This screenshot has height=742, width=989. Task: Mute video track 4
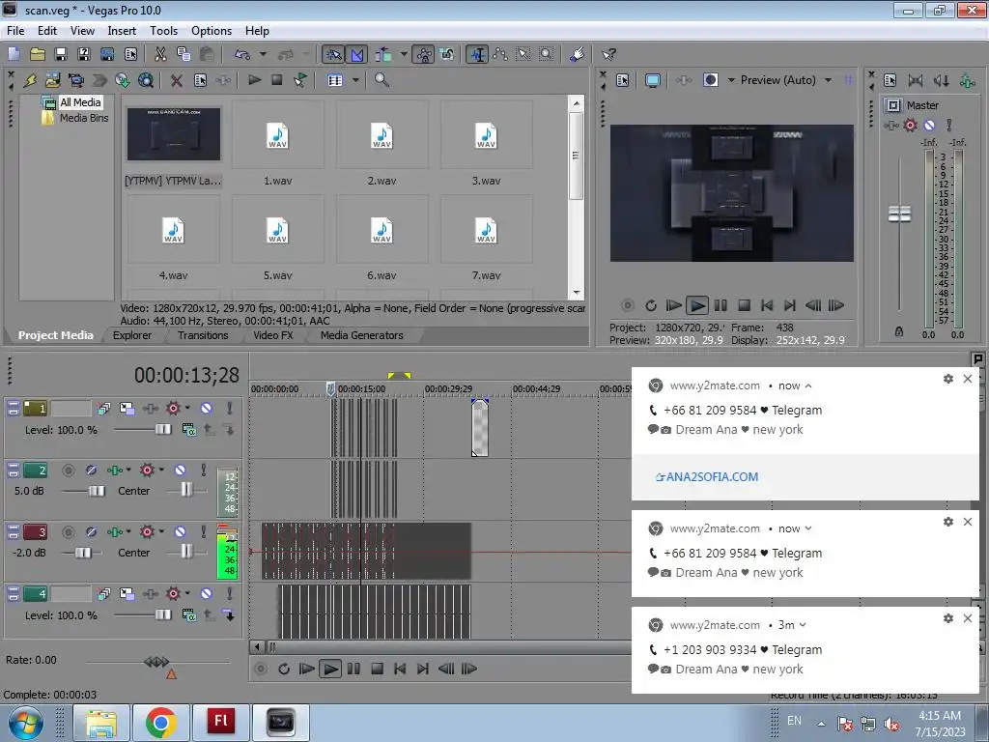[x=207, y=594]
